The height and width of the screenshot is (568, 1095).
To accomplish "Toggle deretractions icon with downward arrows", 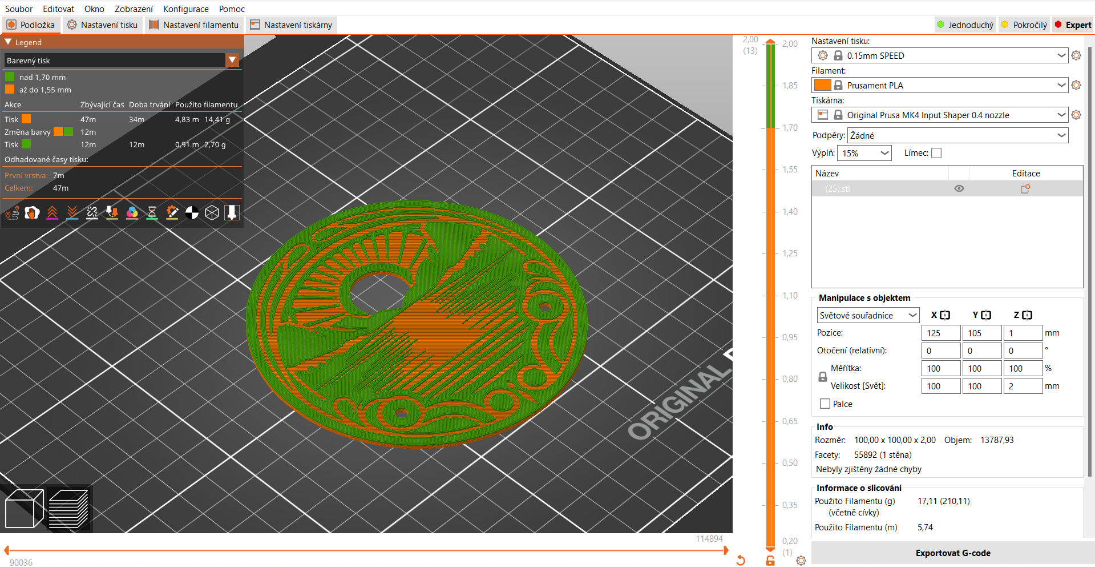I will click(x=72, y=213).
